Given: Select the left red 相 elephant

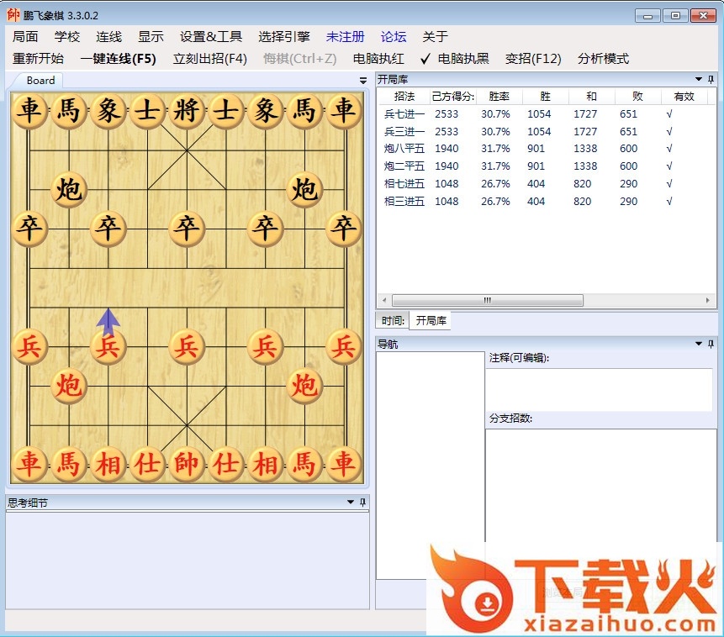Looking at the screenshot, I should pos(108,464).
